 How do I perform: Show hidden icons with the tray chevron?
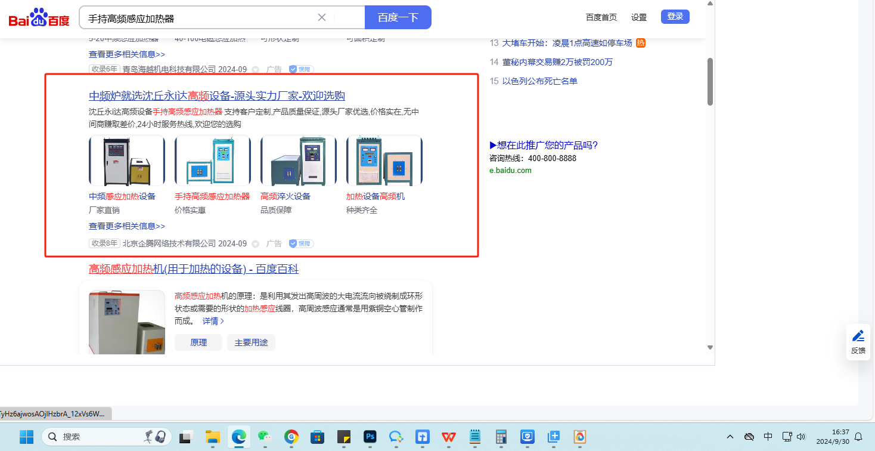pos(730,437)
